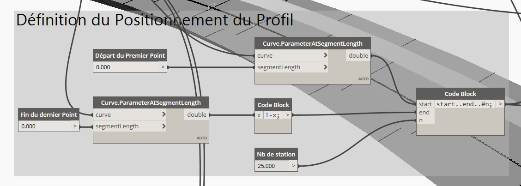Click the output arrow of the start..end..#n; Code Block
Screen dimensions: 521x186
point(500,104)
